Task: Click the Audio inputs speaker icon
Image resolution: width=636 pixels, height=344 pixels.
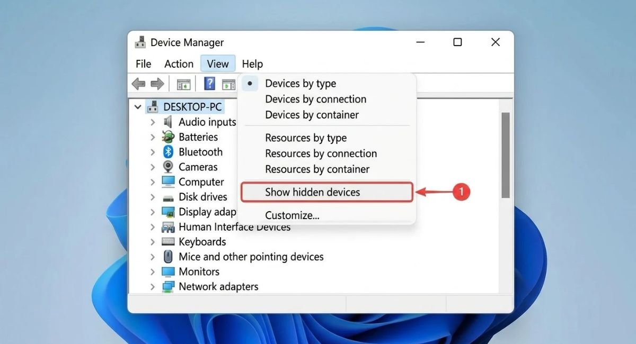Action: click(168, 122)
